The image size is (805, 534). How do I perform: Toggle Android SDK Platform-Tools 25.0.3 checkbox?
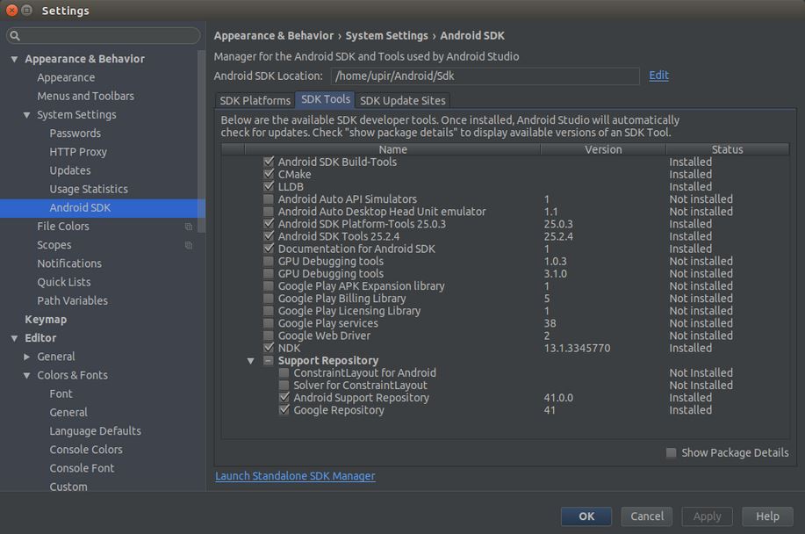269,223
